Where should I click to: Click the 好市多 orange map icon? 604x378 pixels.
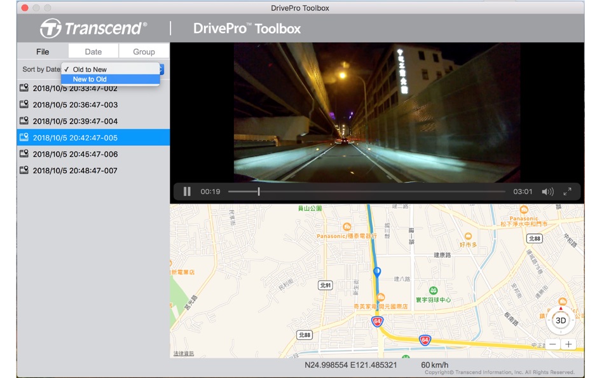468,236
